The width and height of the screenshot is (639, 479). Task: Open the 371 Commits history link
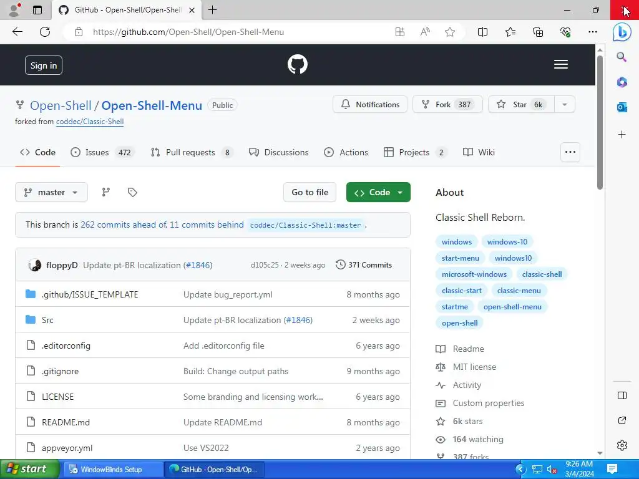click(x=364, y=265)
